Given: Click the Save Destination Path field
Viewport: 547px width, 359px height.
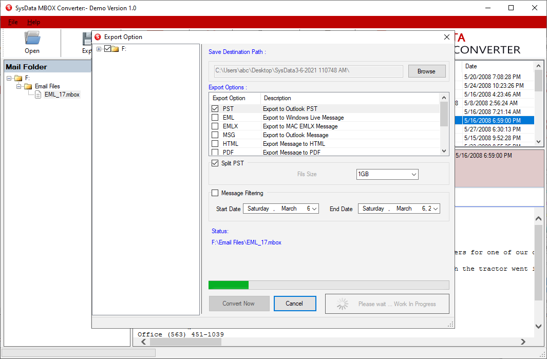Looking at the screenshot, I should [x=308, y=71].
